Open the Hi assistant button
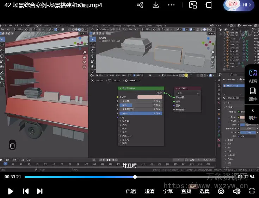Viewport: 259px width, 198px height. [239, 5]
